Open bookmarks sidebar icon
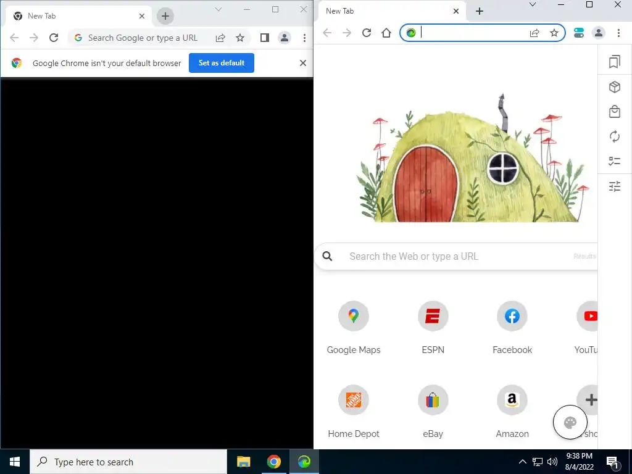Image resolution: width=632 pixels, height=474 pixels. pos(615,62)
